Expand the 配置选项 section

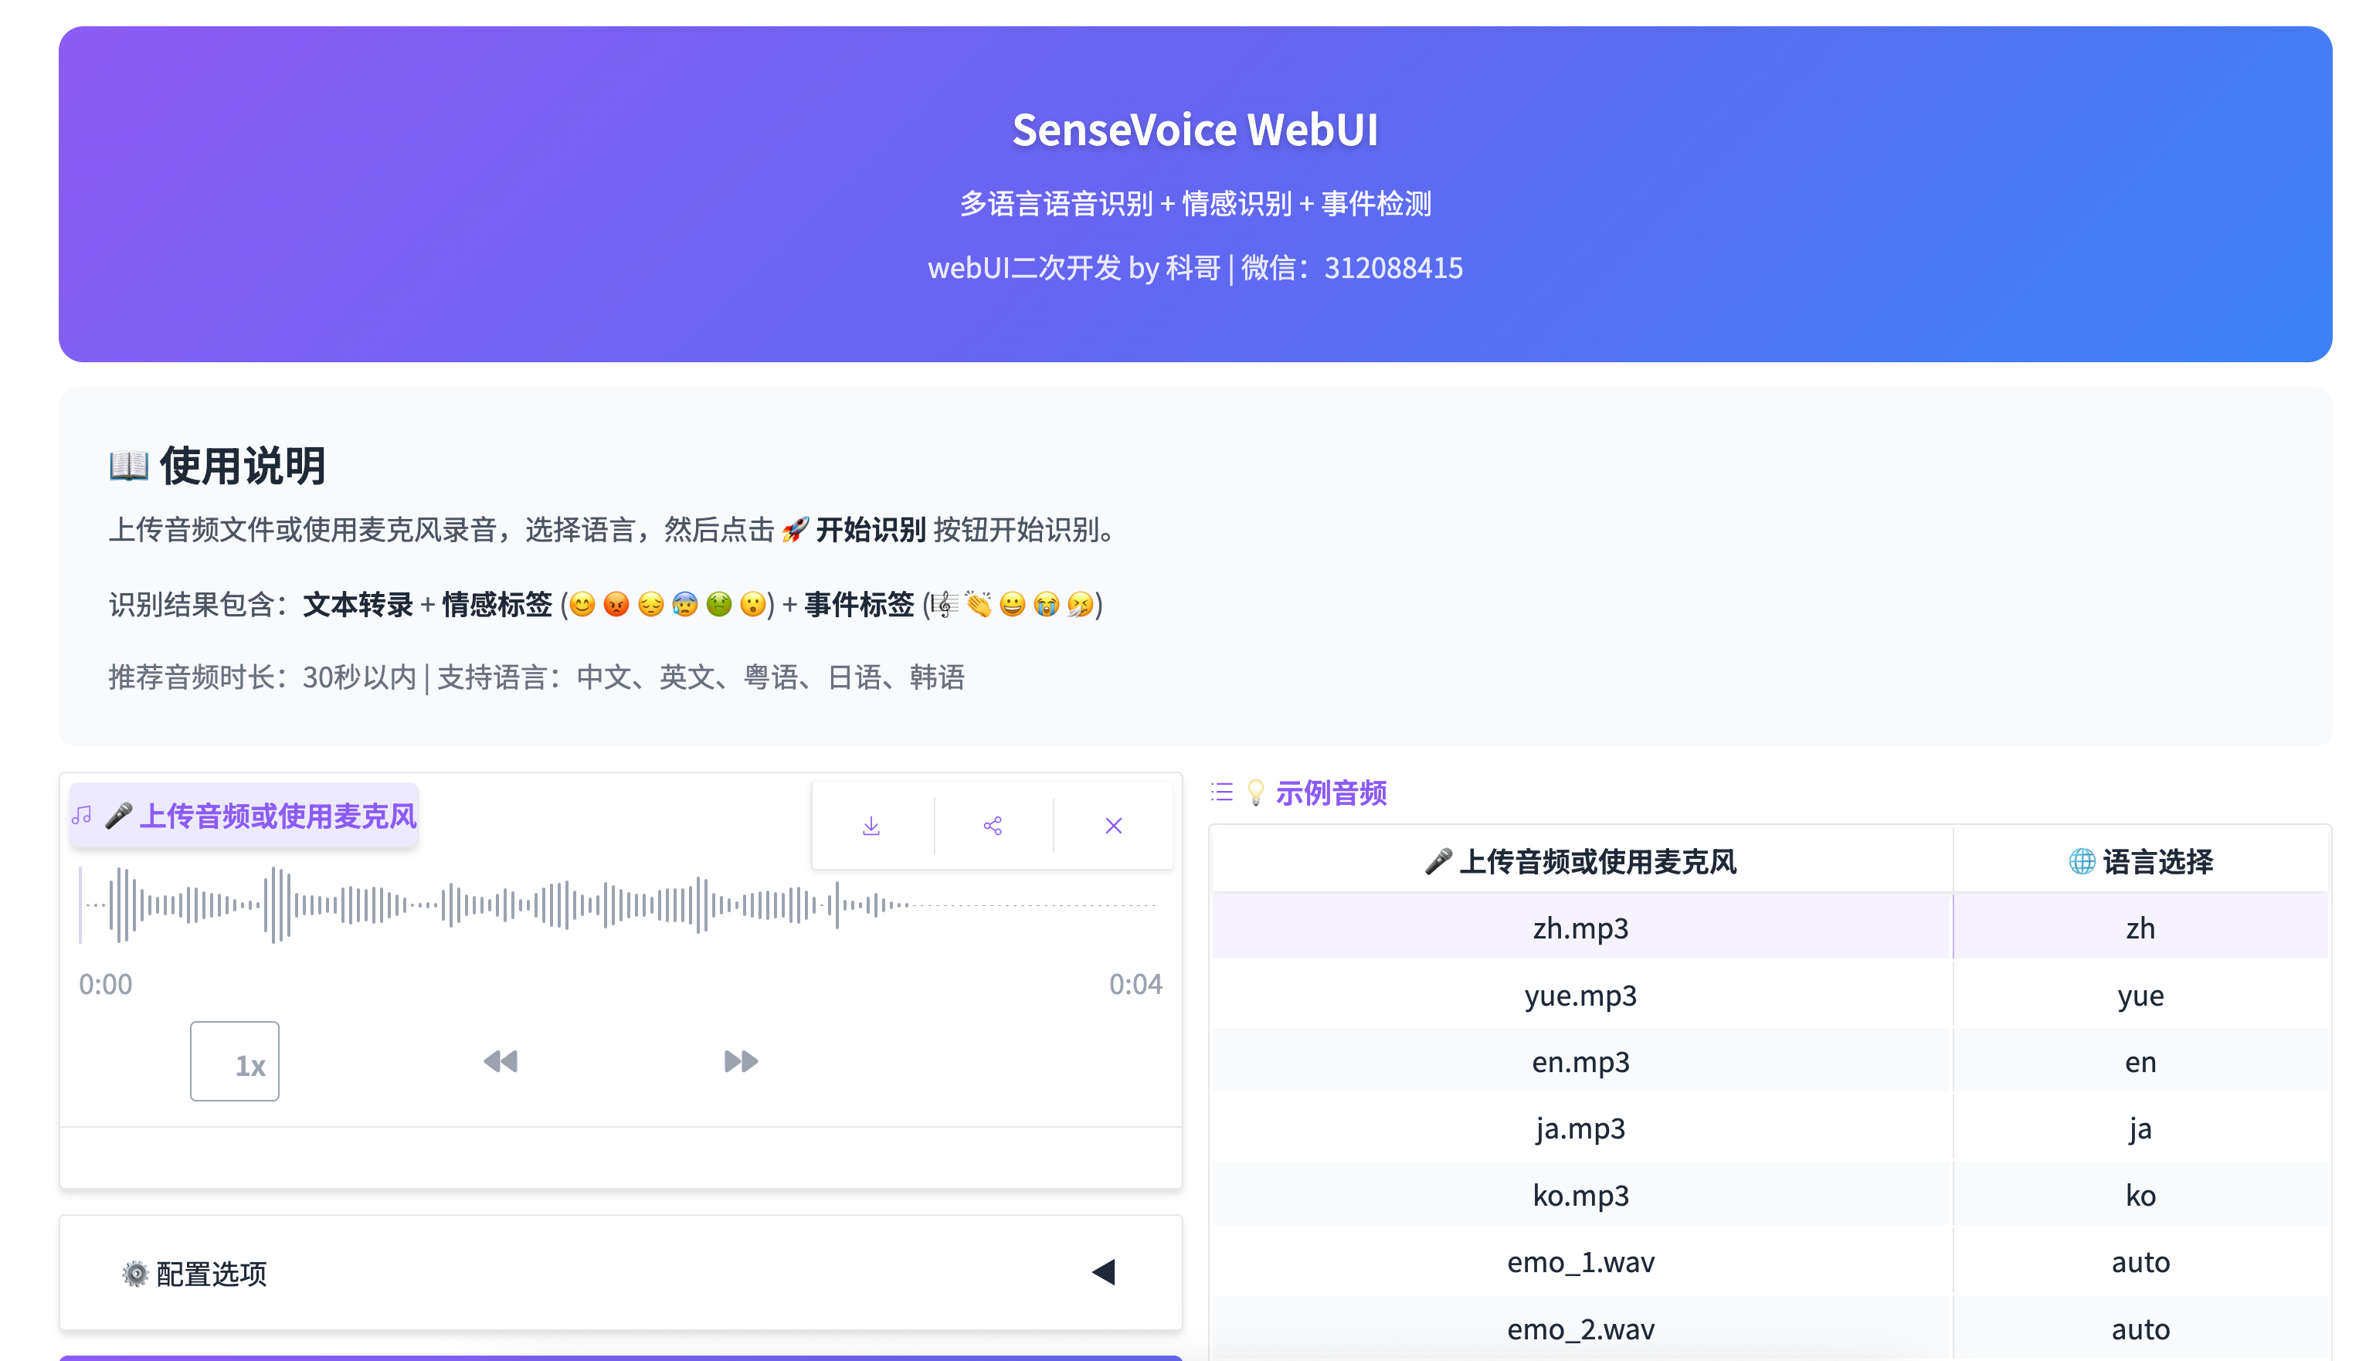tap(211, 1273)
